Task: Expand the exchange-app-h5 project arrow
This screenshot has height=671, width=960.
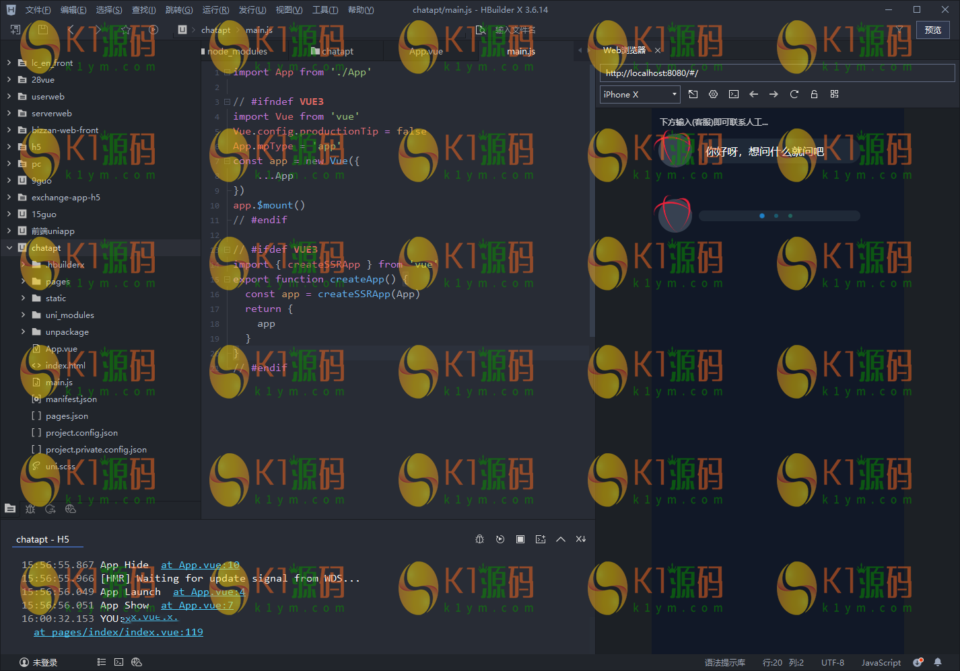Action: pyautogui.click(x=9, y=197)
